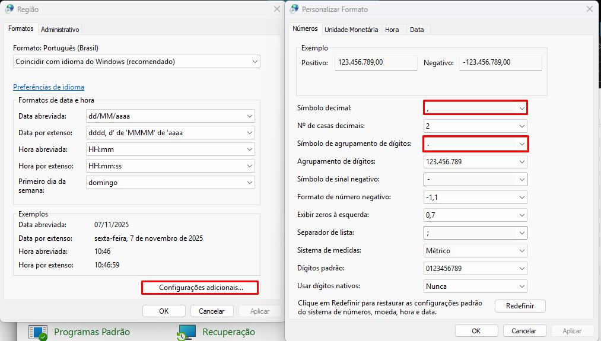
Task: Click the Configurações adicionais button
Action: [x=201, y=288]
